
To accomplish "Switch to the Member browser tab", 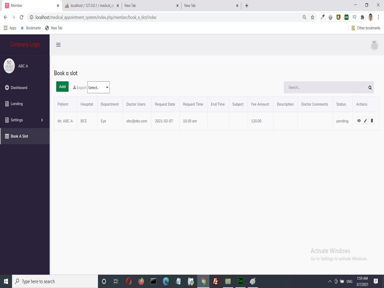I will coord(31,5).
